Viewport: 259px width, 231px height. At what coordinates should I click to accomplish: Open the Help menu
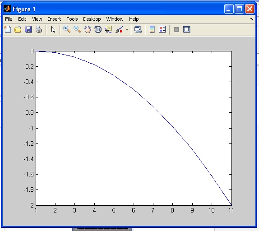134,19
